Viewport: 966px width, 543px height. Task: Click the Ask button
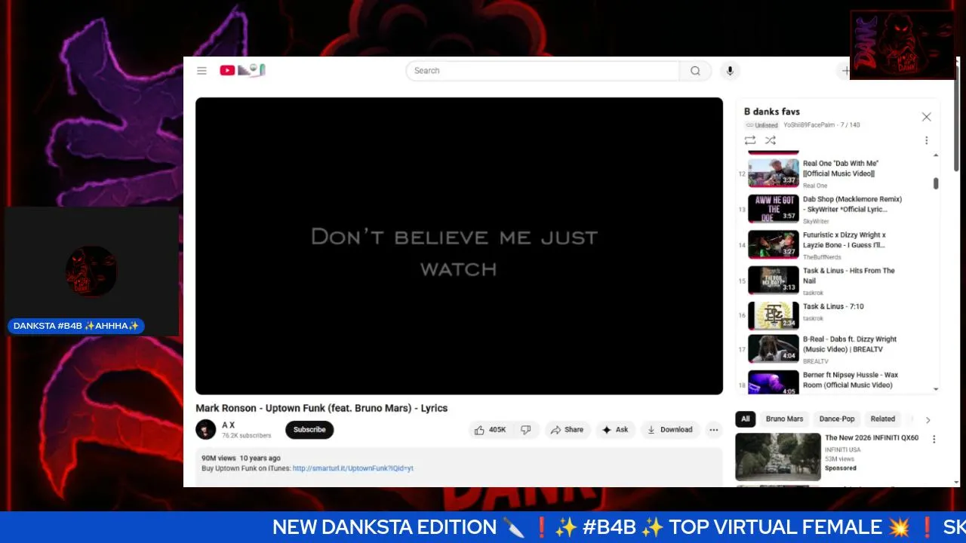(x=615, y=430)
